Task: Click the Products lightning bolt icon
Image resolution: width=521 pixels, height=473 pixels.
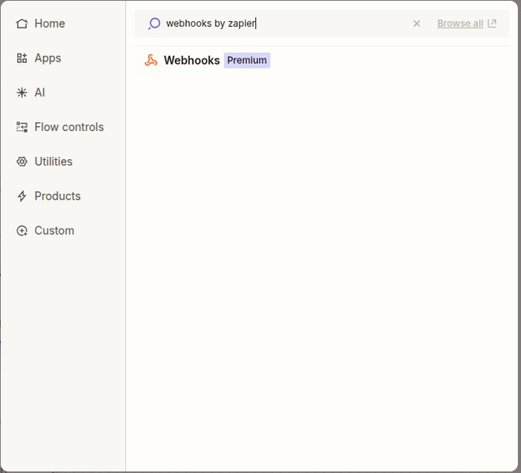Action: pos(22,196)
